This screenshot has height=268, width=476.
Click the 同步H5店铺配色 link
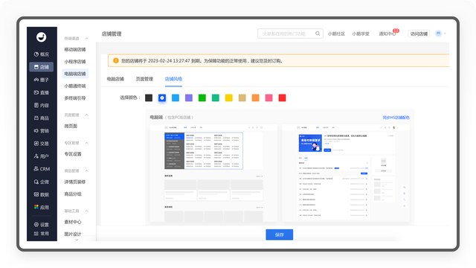(x=396, y=118)
